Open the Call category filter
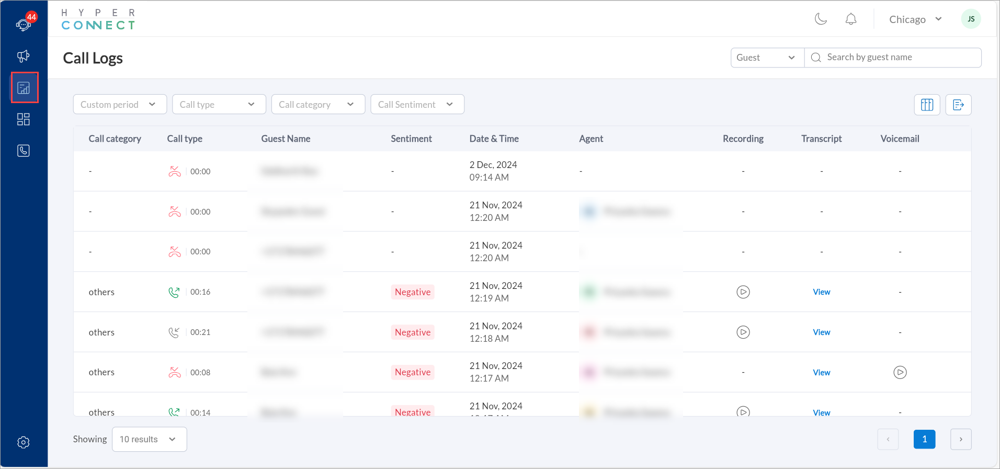The height and width of the screenshot is (469, 1000). 318,104
